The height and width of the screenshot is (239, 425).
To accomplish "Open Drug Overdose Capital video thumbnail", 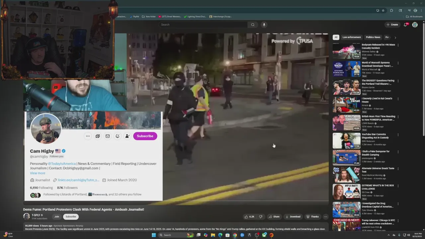I will point(347,209).
